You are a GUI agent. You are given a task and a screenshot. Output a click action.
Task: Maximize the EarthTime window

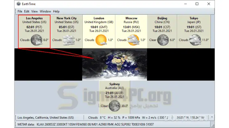tap(197, 4)
